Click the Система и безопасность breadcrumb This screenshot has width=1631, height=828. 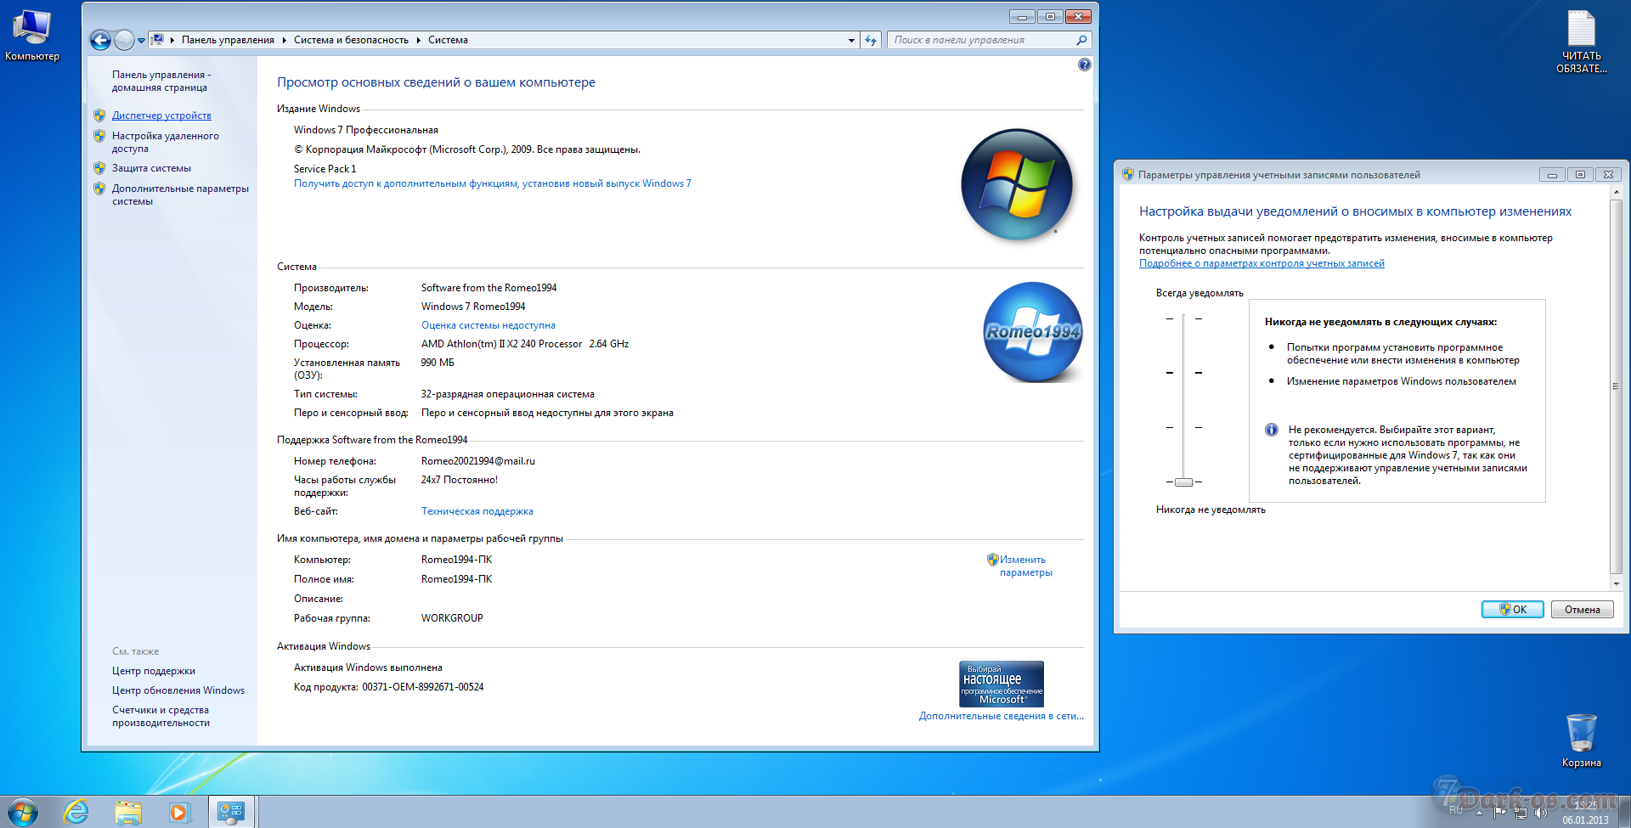(x=351, y=40)
